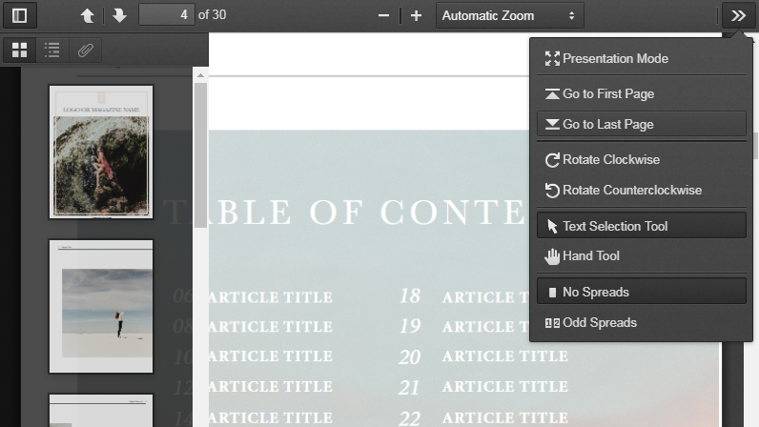Image resolution: width=759 pixels, height=427 pixels.
Task: Go to previous page arrow
Action: 87,15
